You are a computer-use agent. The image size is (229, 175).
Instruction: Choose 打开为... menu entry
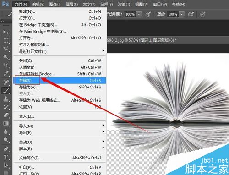(60, 38)
